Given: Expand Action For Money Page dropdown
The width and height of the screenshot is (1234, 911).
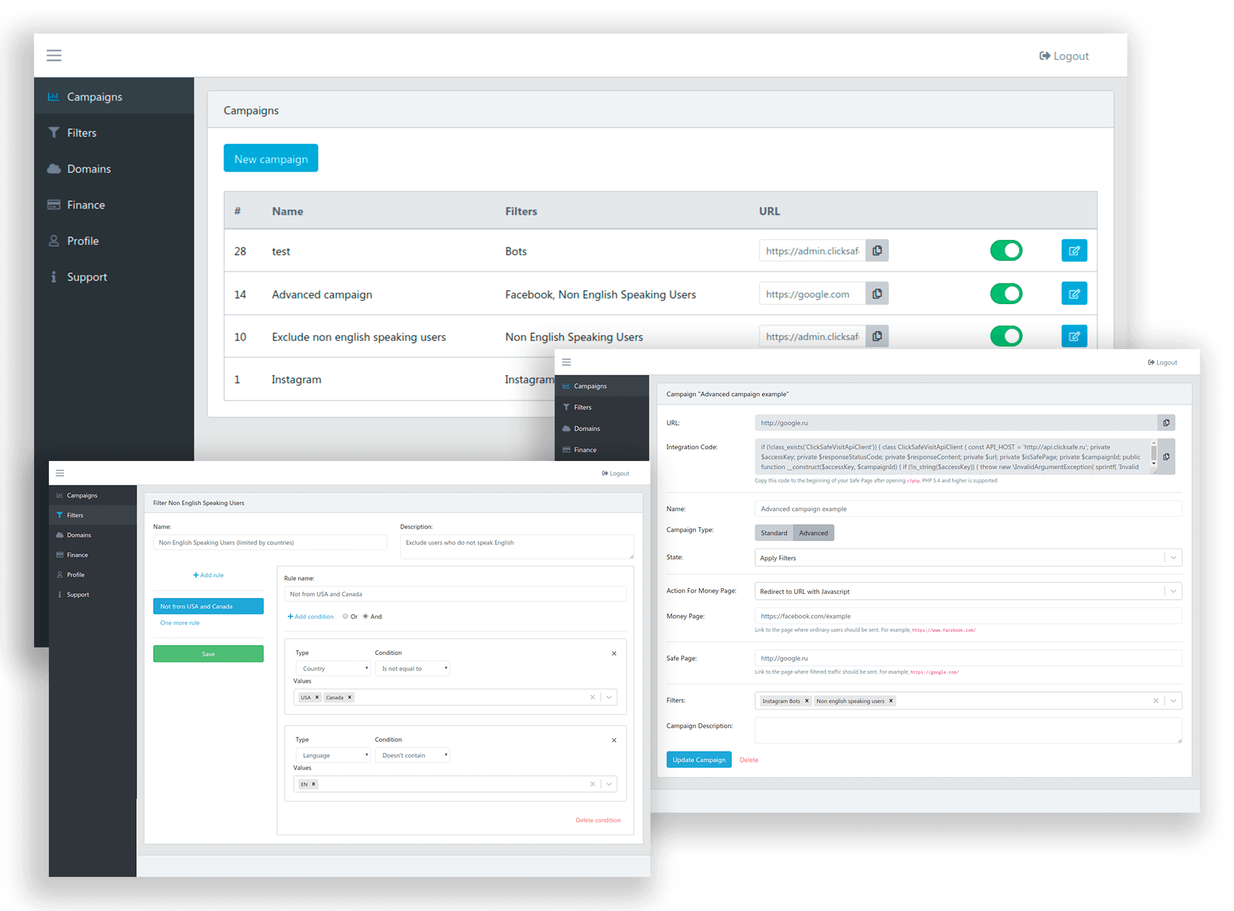Looking at the screenshot, I should [1174, 591].
